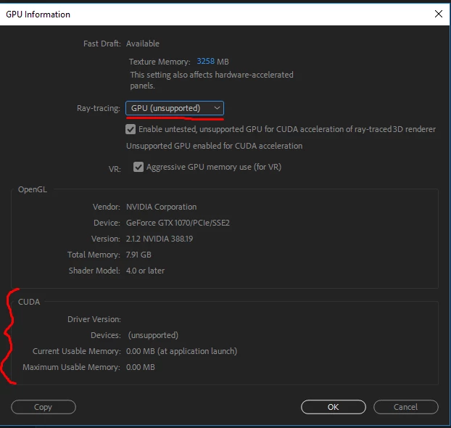The width and height of the screenshot is (451, 428).
Task: Click the OpenGL section label
Action: click(33, 189)
